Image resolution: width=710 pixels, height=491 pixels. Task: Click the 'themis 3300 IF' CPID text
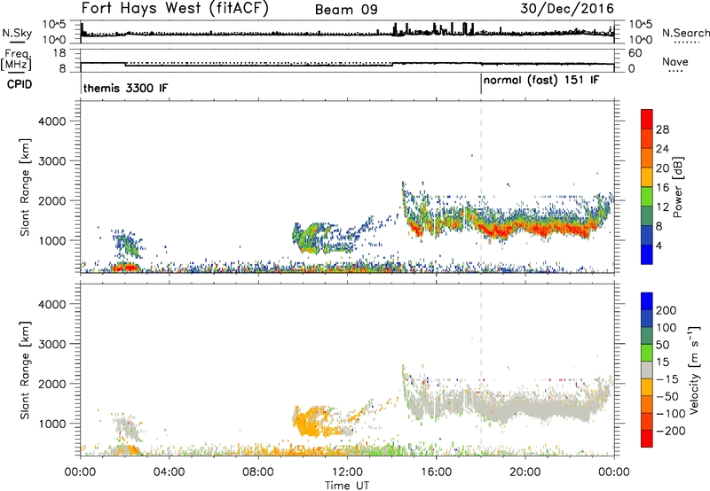tap(125, 88)
